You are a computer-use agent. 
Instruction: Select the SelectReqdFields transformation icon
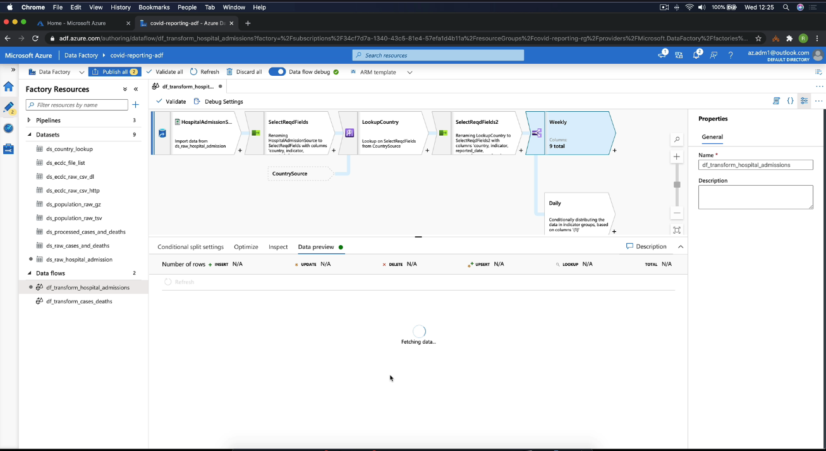pyautogui.click(x=255, y=133)
